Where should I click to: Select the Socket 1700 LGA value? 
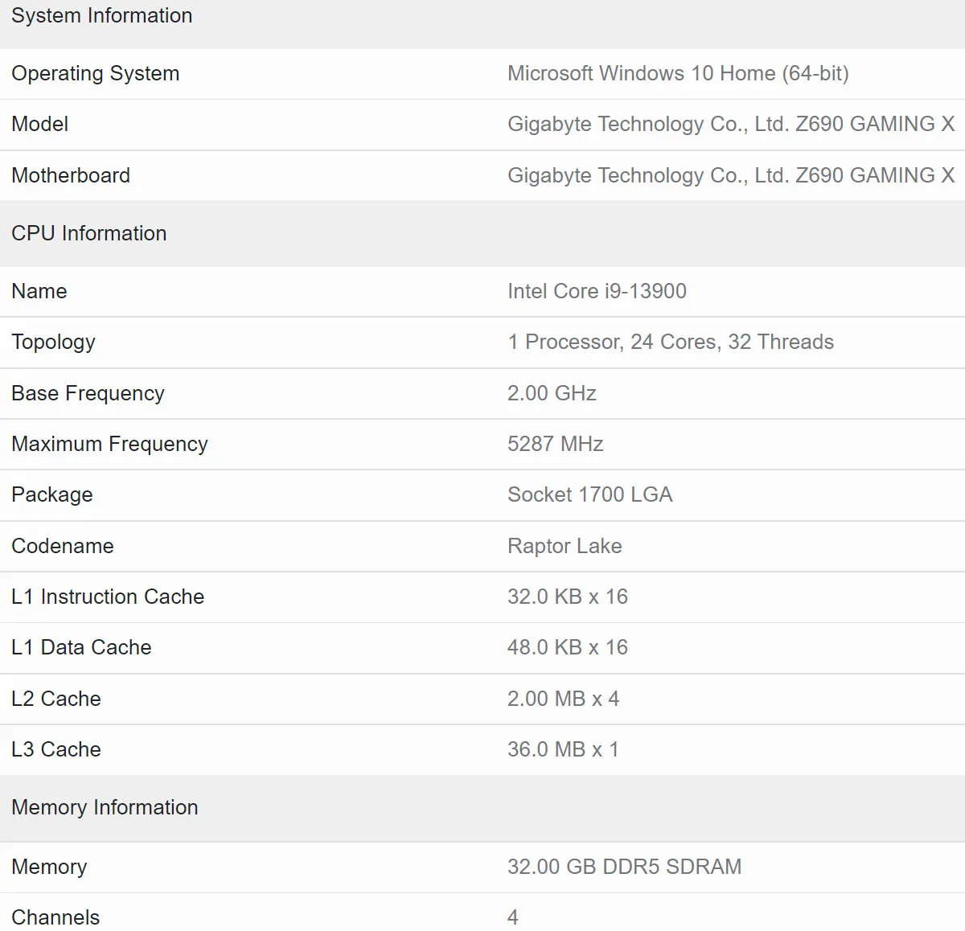[589, 494]
